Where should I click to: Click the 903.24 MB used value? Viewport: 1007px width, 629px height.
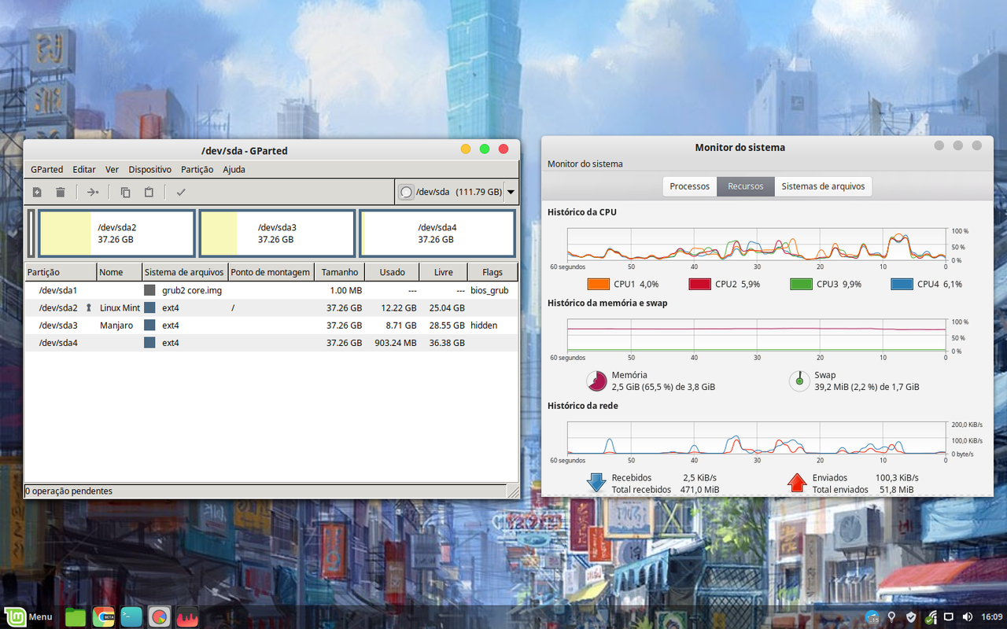395,343
